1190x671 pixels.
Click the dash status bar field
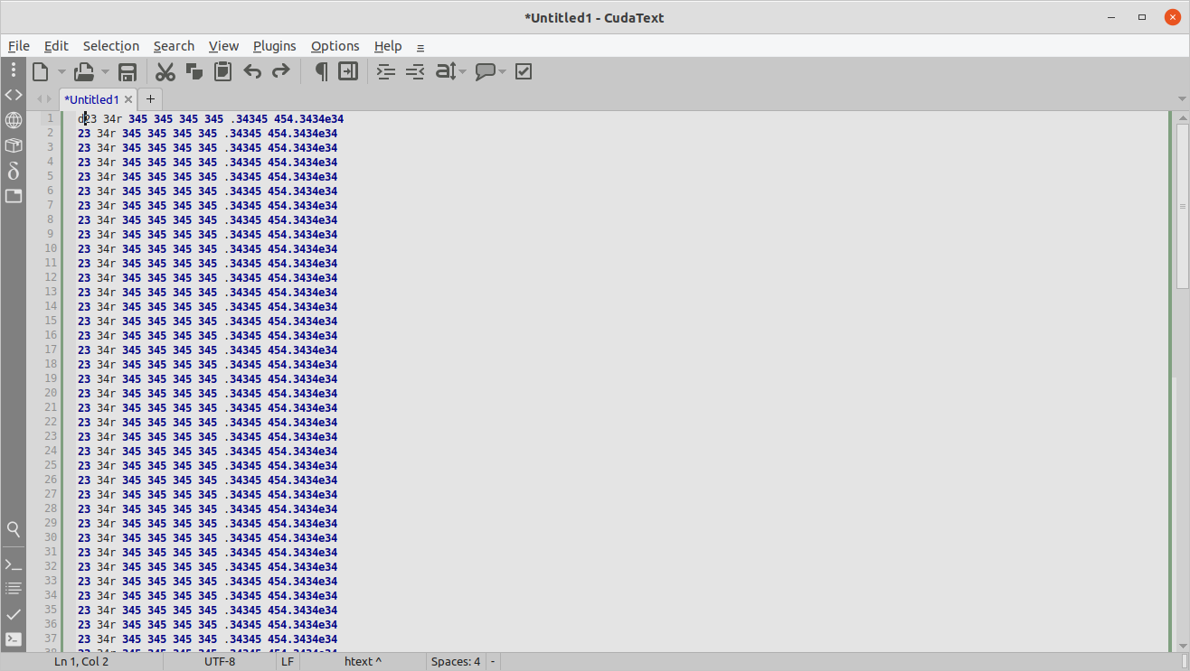(493, 661)
